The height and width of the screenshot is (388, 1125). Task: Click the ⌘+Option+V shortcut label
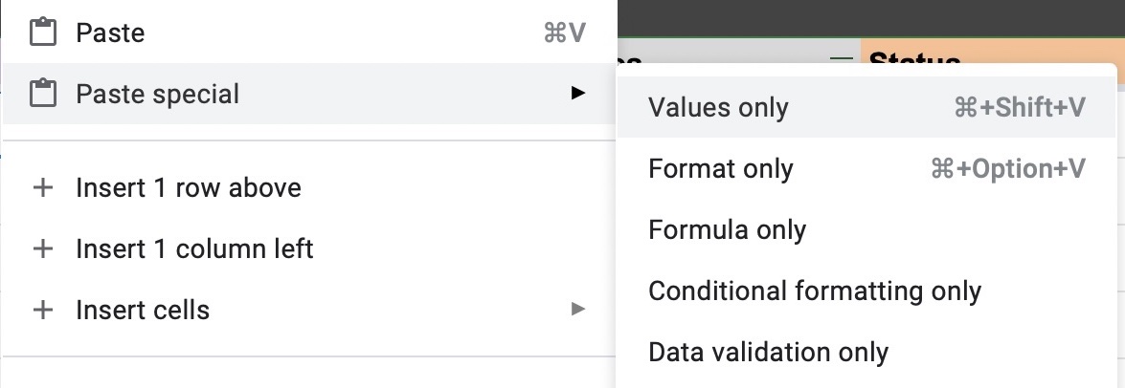coord(1007,169)
